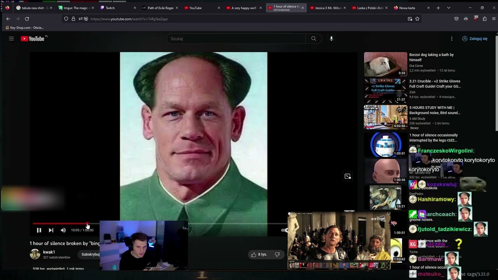Open kwak1 channel name link
The width and height of the screenshot is (498, 280).
pyautogui.click(x=49, y=252)
